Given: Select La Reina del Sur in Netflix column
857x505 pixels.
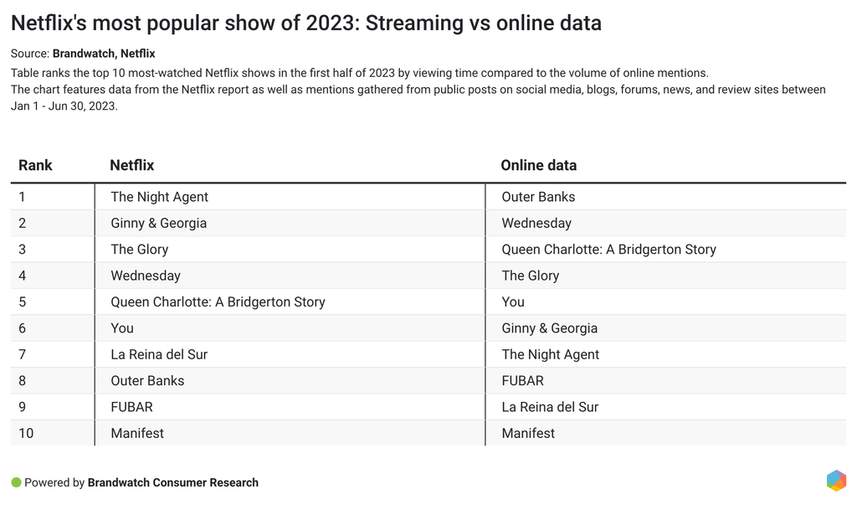Looking at the screenshot, I should pyautogui.click(x=159, y=354).
